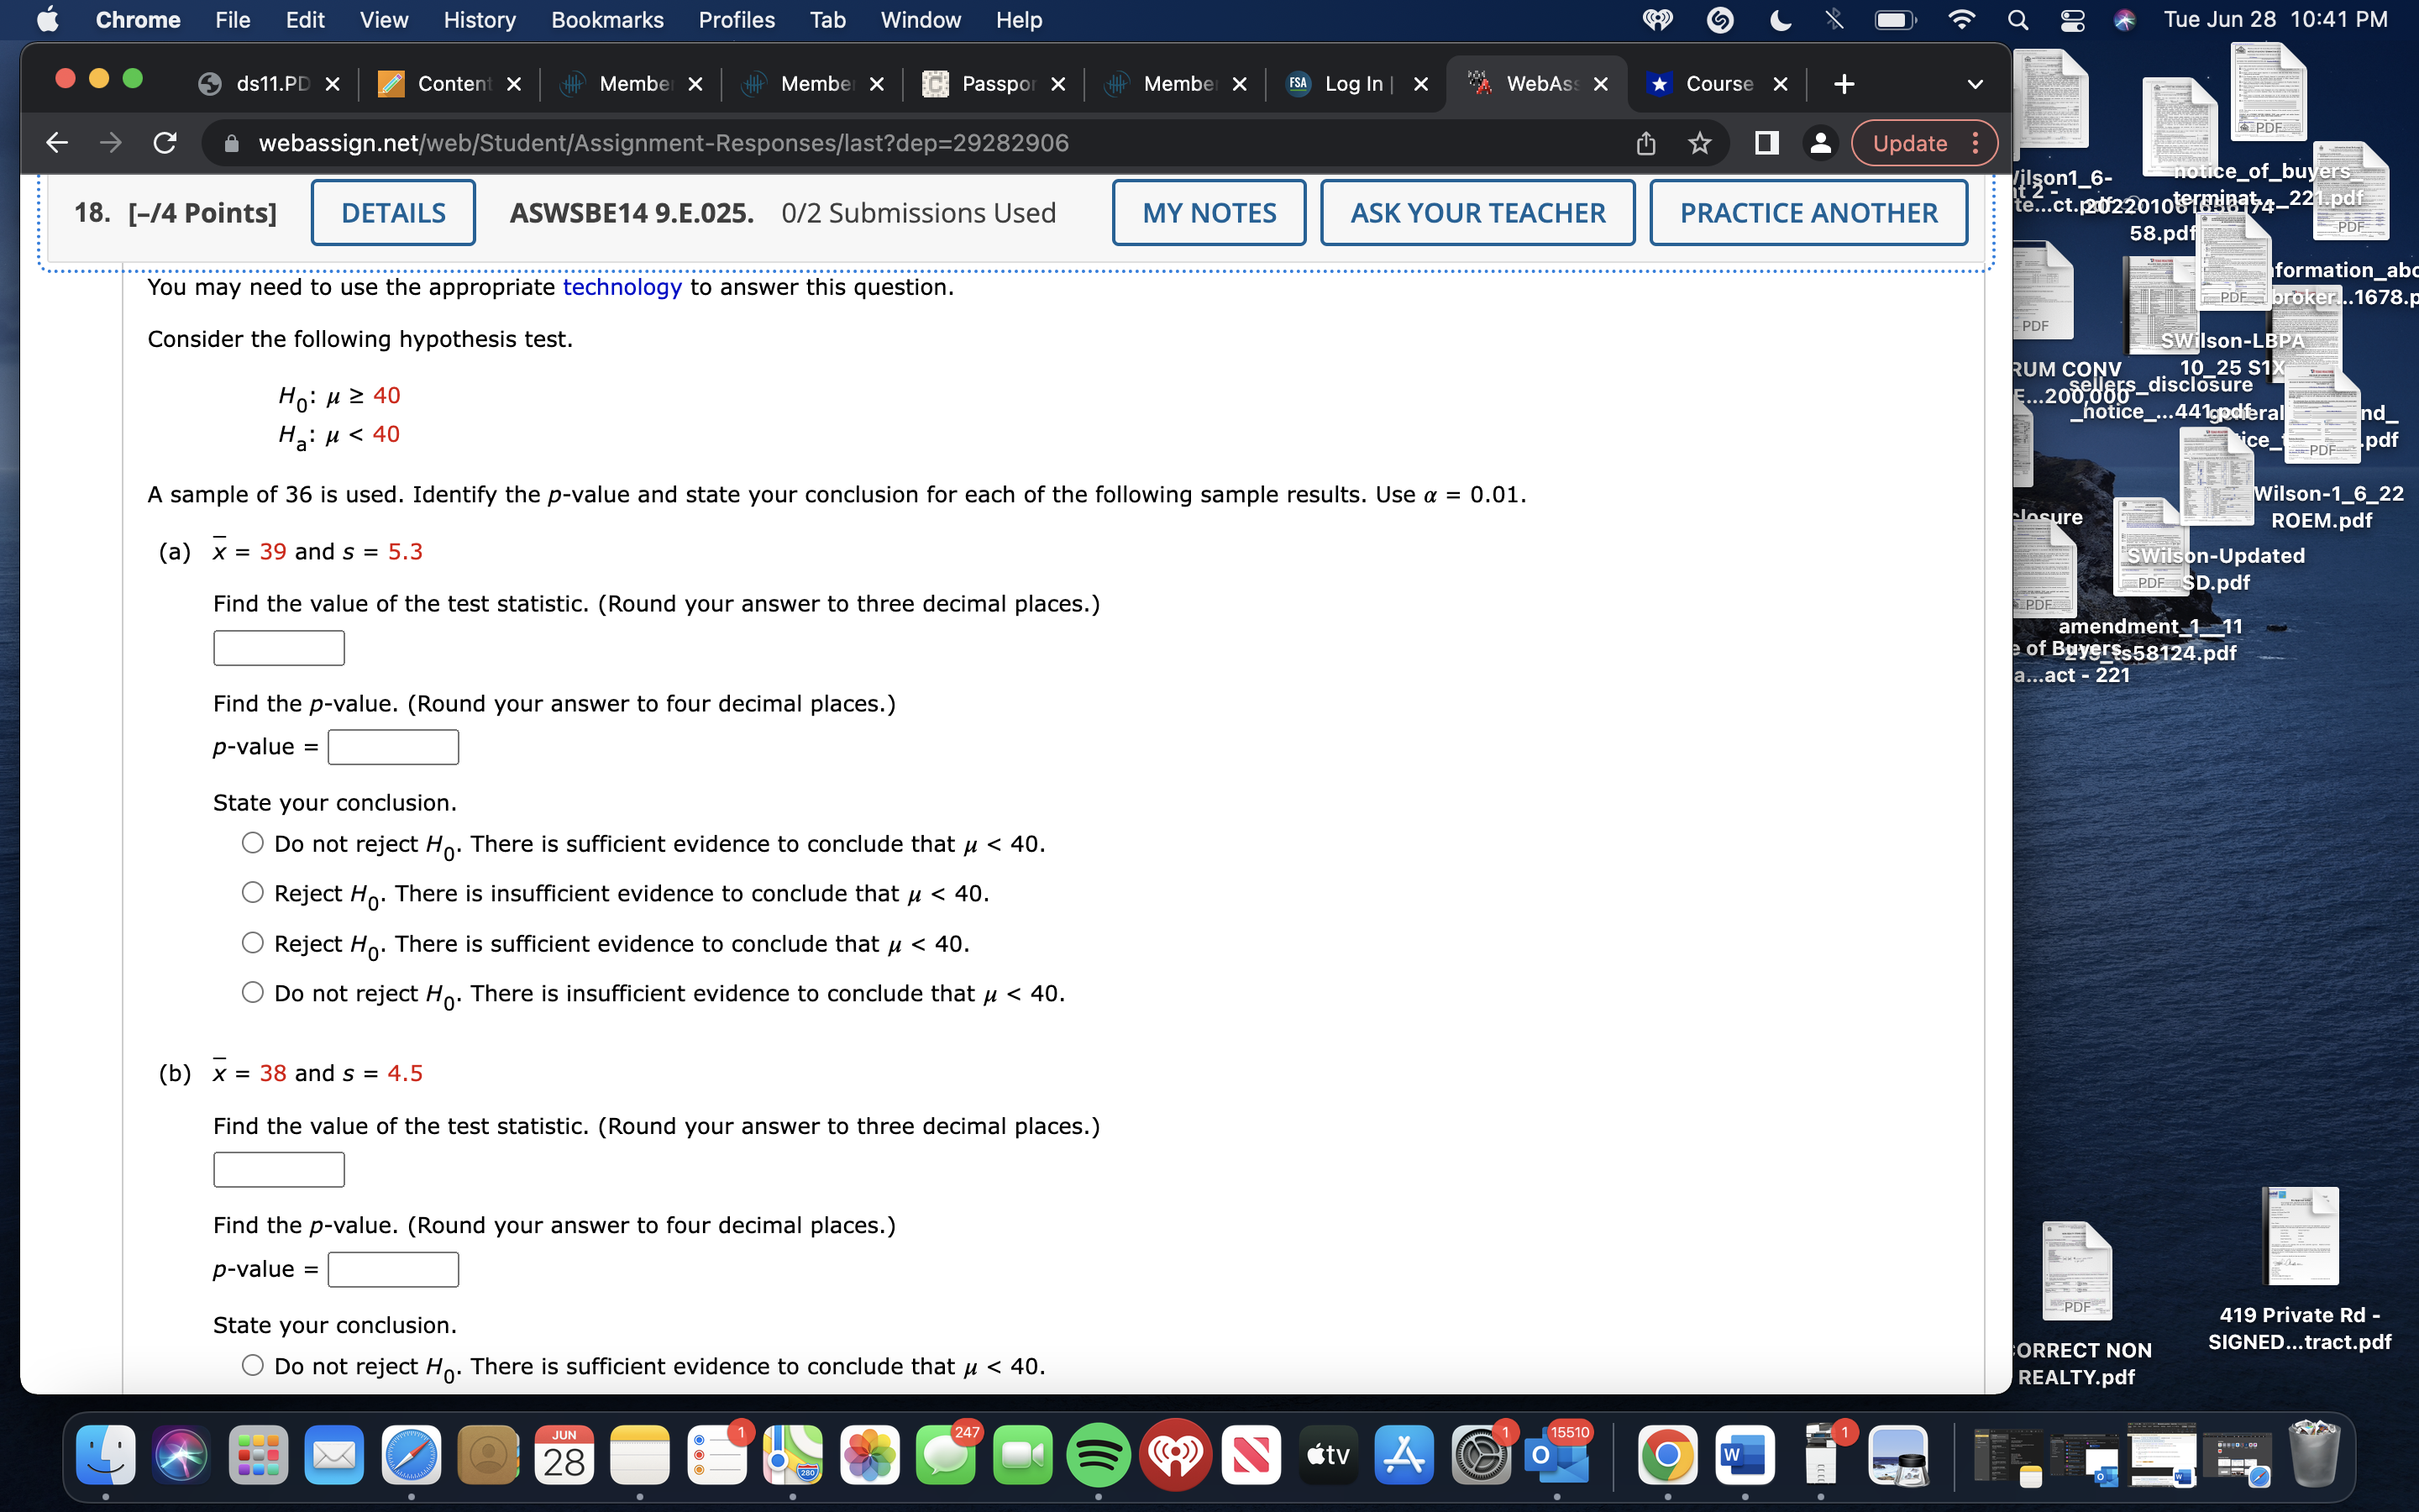
Task: Click the share icon in the address bar
Action: click(x=1645, y=142)
